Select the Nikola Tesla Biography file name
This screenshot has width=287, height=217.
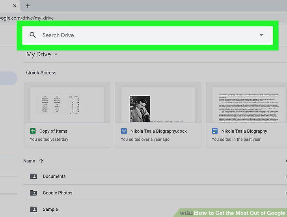pyautogui.click(x=244, y=131)
